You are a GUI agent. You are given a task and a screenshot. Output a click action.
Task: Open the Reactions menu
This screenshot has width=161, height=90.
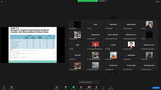click(96, 87)
